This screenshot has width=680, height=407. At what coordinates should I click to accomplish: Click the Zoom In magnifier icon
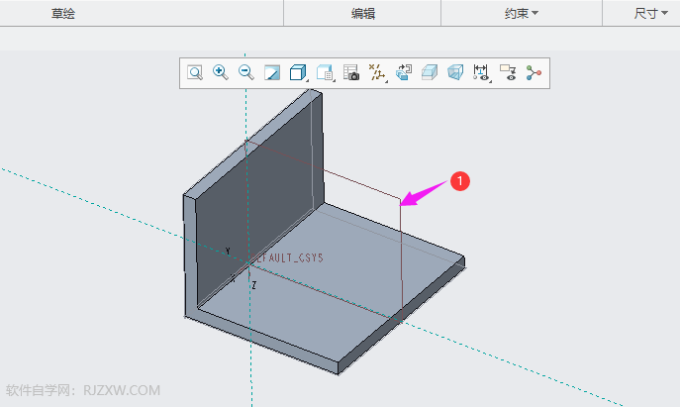[221, 72]
